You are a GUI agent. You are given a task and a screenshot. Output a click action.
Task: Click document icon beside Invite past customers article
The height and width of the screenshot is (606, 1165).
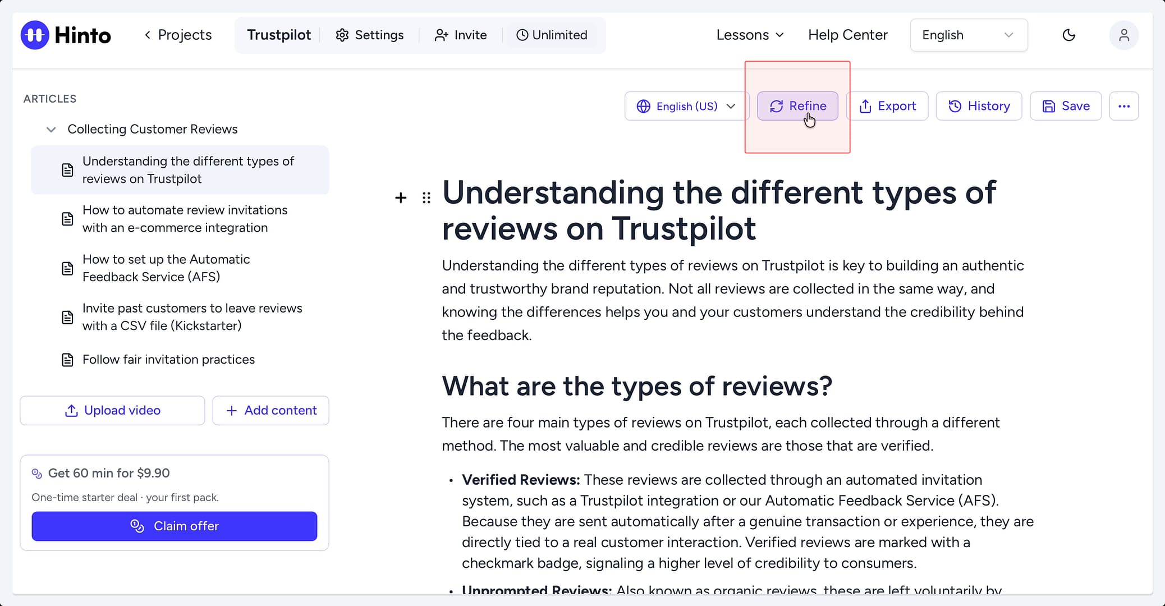coord(67,317)
